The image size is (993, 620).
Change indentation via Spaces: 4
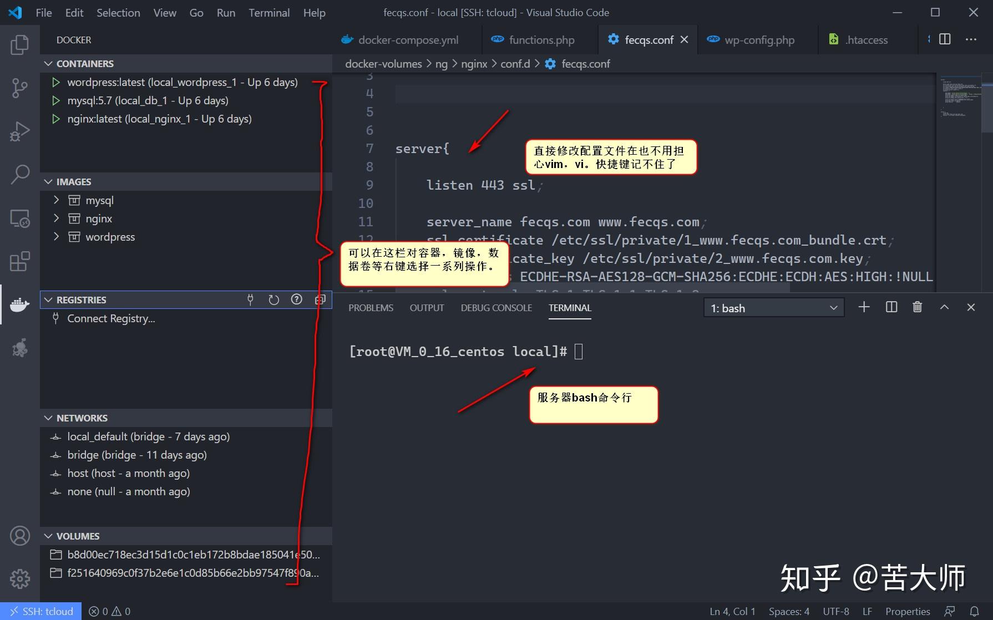click(x=789, y=611)
